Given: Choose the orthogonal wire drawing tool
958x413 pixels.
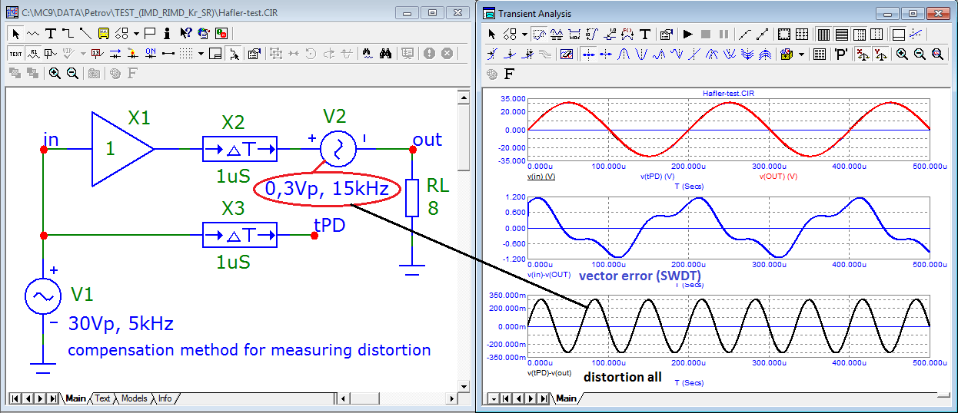Looking at the screenshot, I should click(x=68, y=33).
